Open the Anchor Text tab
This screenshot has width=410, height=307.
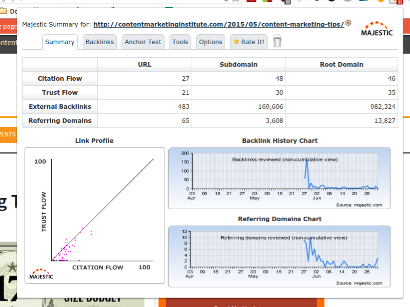click(x=143, y=42)
